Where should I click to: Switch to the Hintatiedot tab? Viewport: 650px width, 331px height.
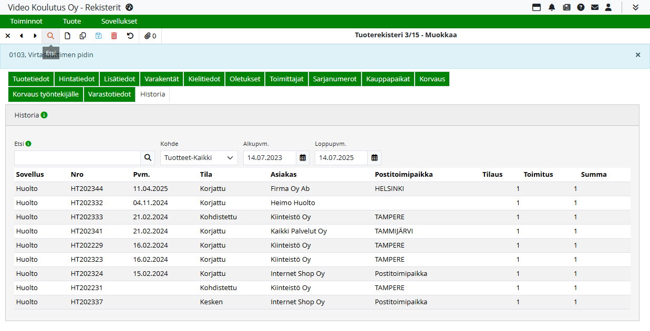pyautogui.click(x=77, y=79)
